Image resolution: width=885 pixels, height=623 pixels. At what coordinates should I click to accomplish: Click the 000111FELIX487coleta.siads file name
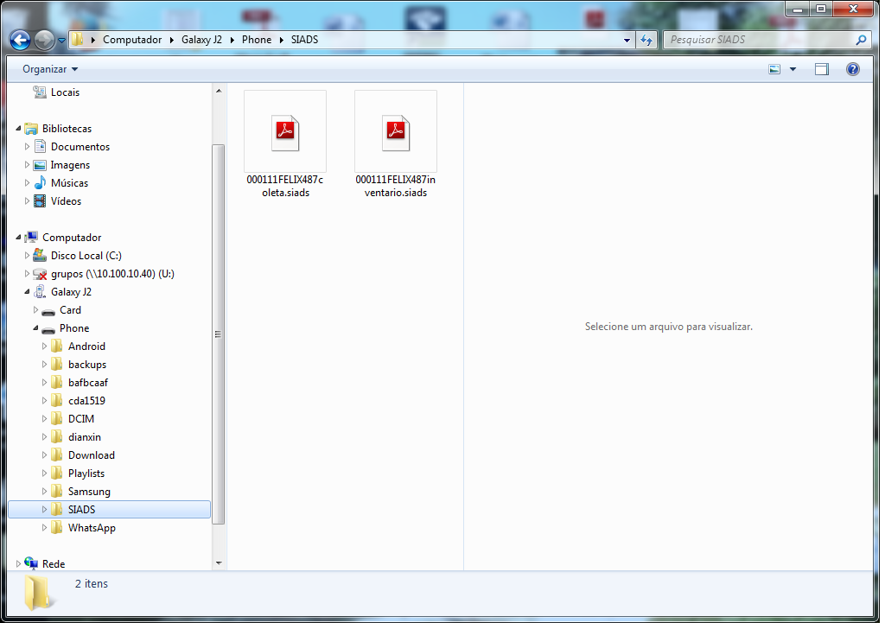(285, 187)
